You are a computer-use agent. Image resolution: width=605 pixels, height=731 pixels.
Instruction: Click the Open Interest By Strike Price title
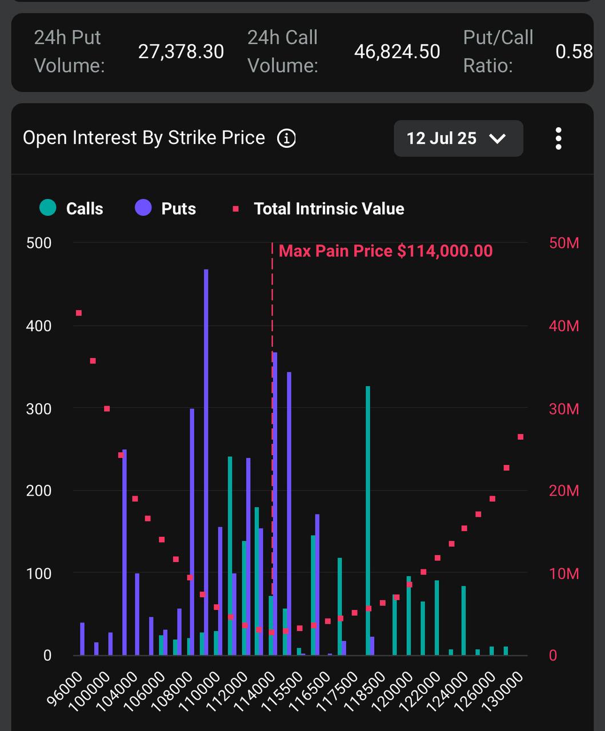click(144, 138)
